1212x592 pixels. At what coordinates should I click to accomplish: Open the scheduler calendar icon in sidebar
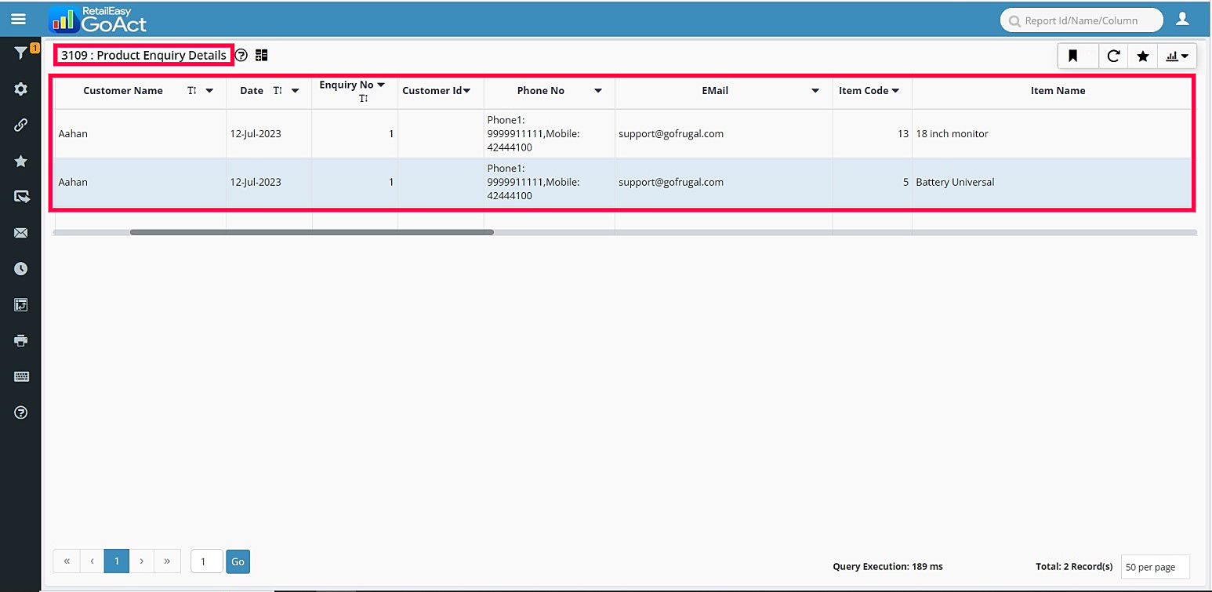(x=21, y=305)
